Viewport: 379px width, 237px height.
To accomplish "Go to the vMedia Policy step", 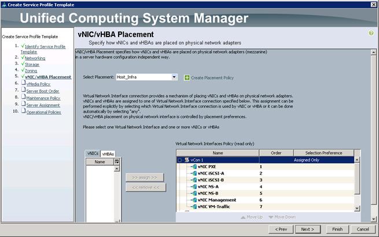I will click(x=38, y=84).
